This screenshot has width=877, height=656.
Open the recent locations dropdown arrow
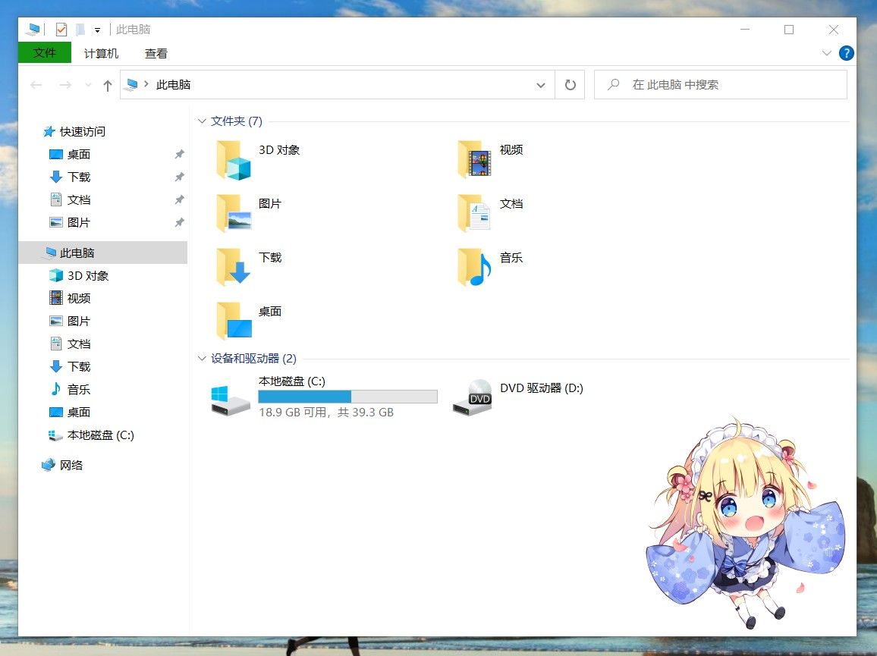(x=88, y=85)
